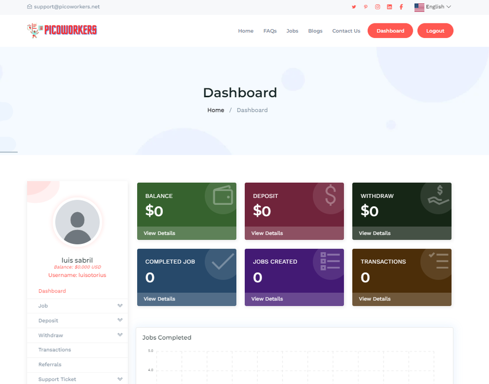
Task: Open the Facebook social icon
Action: tap(401, 7)
